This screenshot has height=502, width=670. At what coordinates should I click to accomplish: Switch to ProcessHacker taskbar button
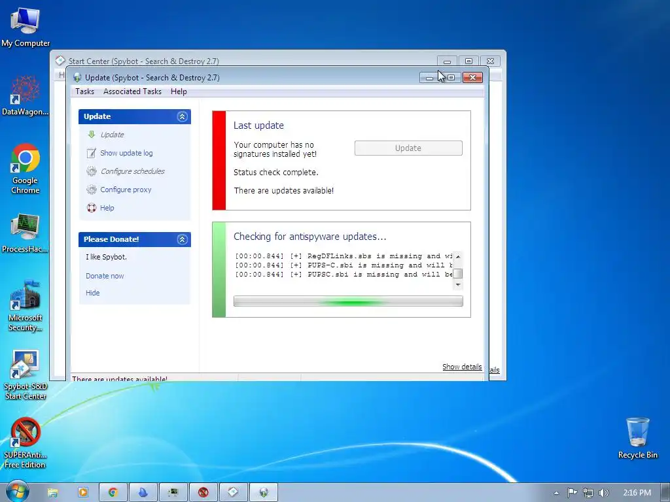pos(173,493)
